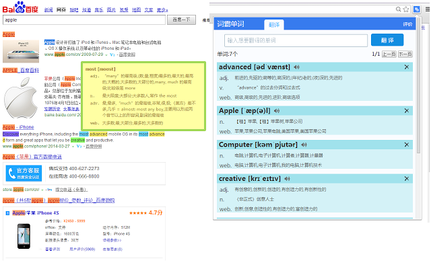Click the browser search magnifier icon
Viewport: 431px width, 269px height.
pyautogui.click(x=398, y=9)
